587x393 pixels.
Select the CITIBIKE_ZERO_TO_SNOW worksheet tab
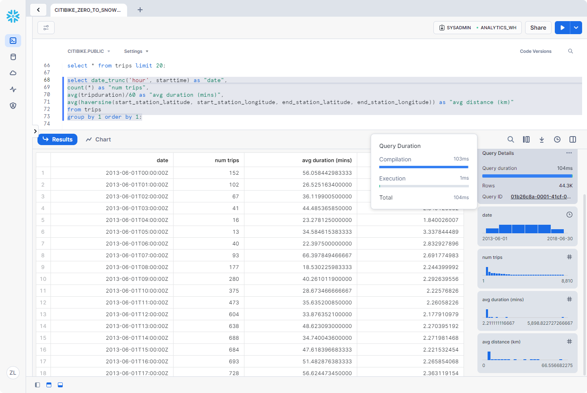coord(88,10)
